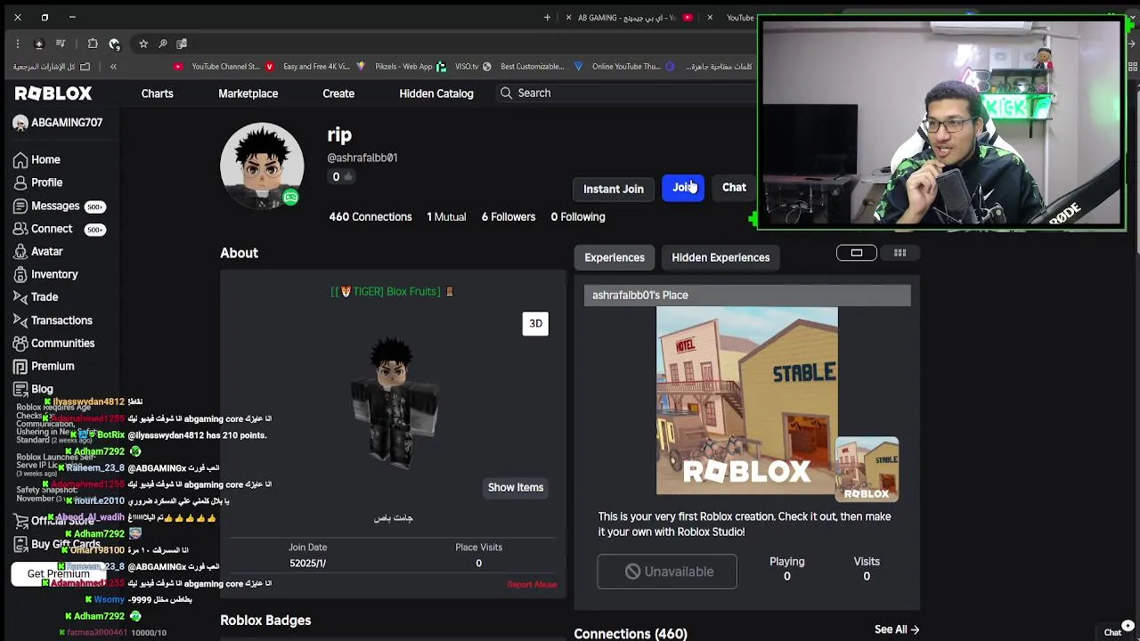
Task: Open Profile from the sidebar
Action: pos(38,183)
